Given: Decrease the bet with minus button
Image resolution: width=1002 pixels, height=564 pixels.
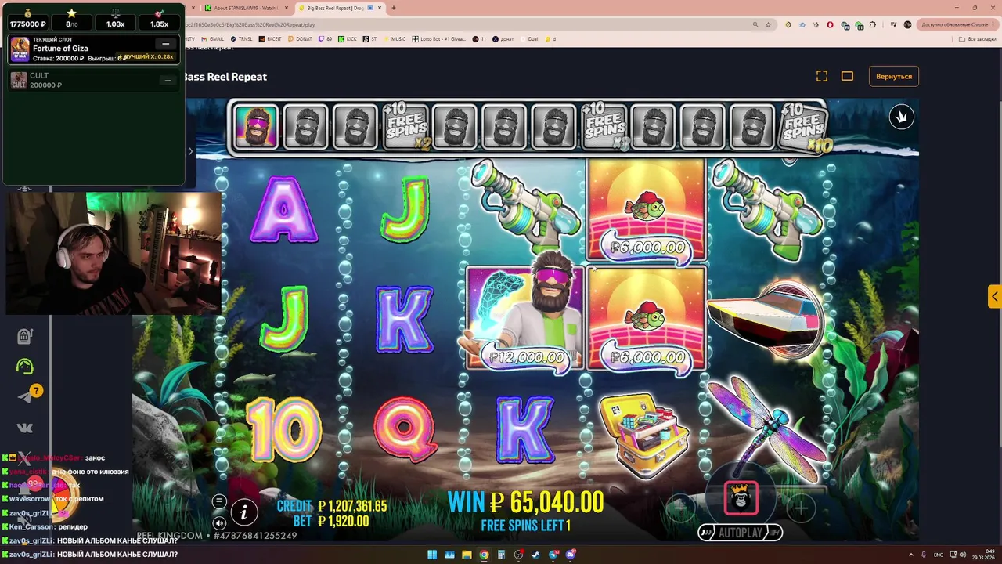Looking at the screenshot, I should click(680, 508).
